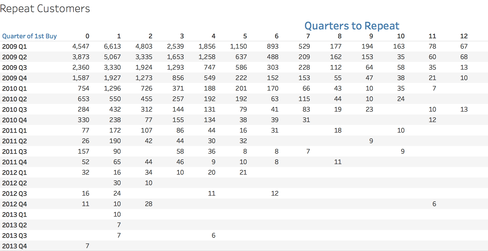Click the 6 in the 2013 Q3 row
The image size is (488, 251).
213,236
